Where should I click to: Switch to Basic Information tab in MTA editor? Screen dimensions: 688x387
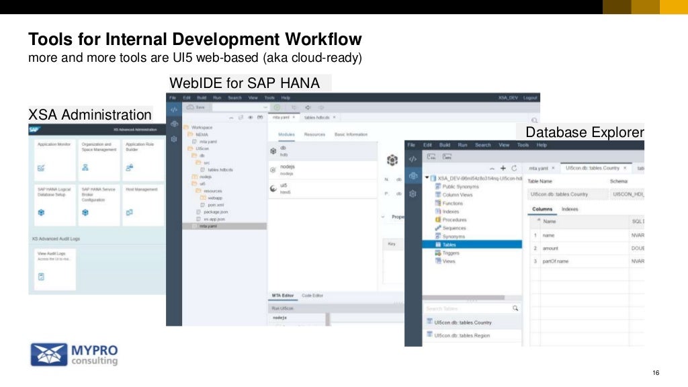[x=351, y=134]
